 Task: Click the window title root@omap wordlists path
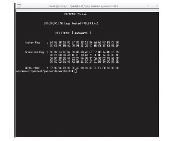(x=83, y=6)
